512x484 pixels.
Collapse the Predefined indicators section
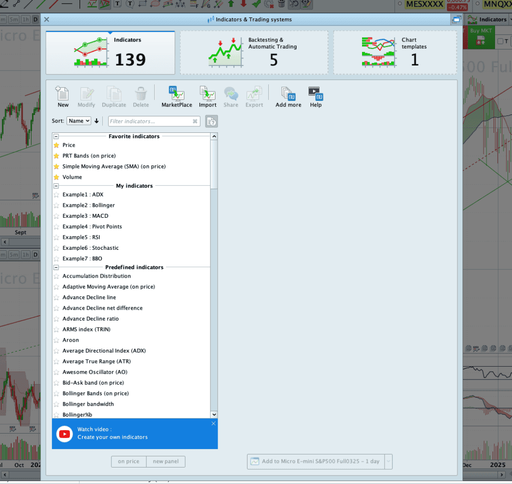click(x=56, y=267)
